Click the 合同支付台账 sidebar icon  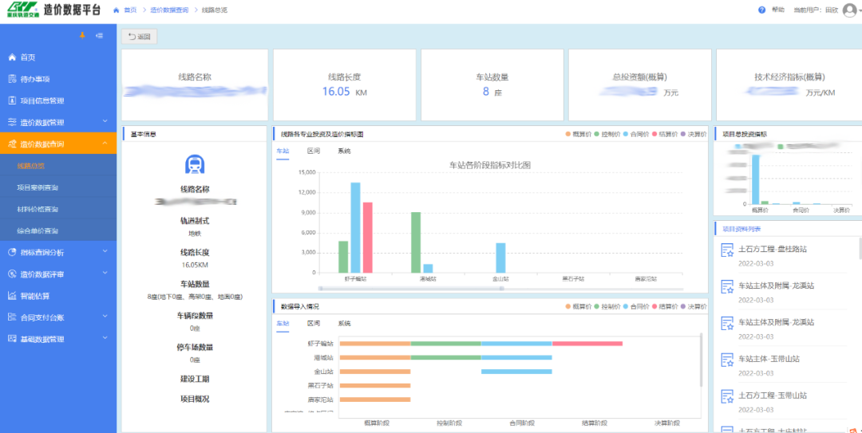(12, 317)
